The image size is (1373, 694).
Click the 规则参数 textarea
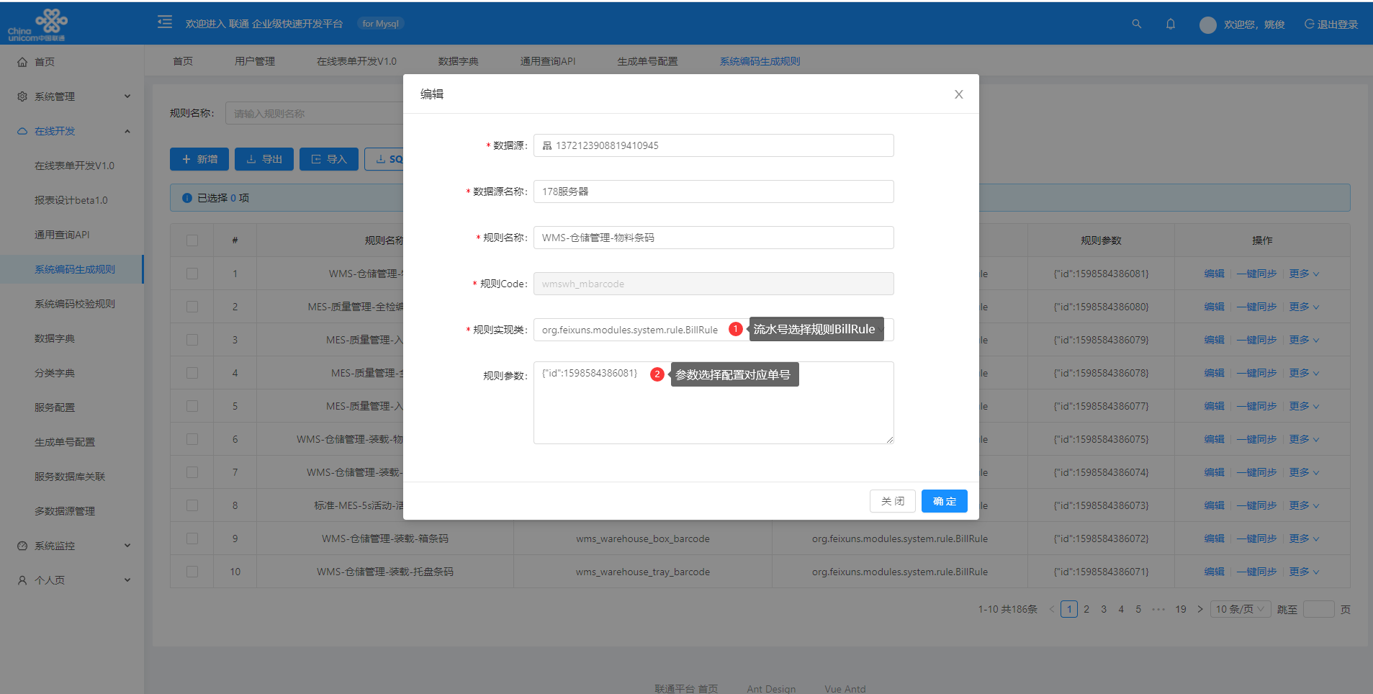pos(713,402)
